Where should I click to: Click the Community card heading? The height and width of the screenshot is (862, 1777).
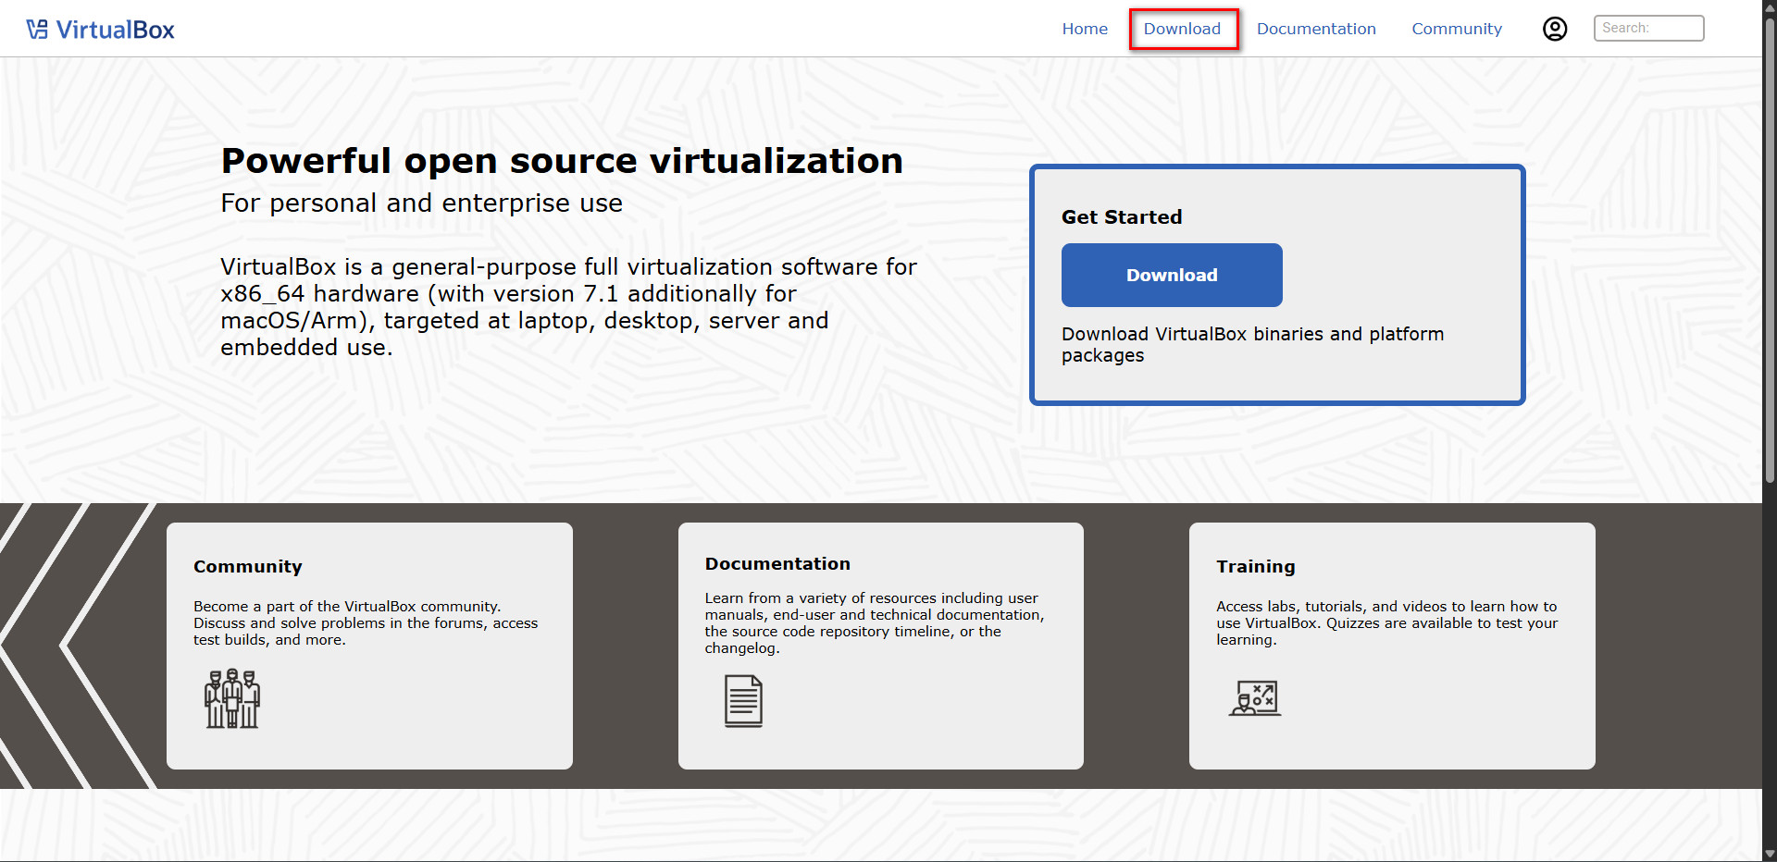click(x=248, y=566)
